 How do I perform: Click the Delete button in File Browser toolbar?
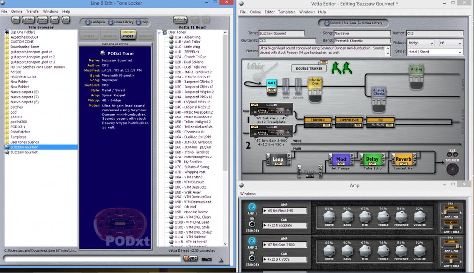click(42, 19)
